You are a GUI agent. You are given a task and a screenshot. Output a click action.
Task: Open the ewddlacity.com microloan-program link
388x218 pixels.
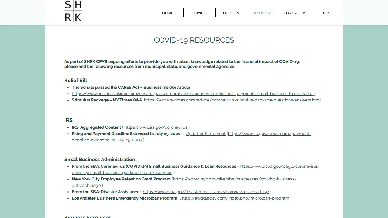point(236,198)
